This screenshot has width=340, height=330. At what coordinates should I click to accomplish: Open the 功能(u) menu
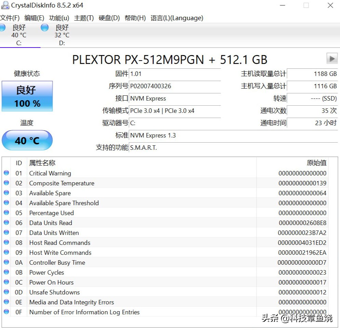coord(59,18)
